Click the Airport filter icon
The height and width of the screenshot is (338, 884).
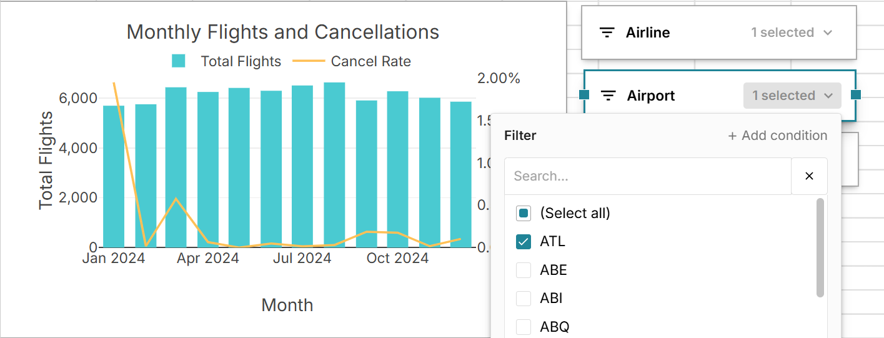click(x=608, y=96)
